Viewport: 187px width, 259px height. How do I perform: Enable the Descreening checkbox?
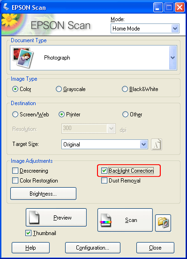coord(15,171)
